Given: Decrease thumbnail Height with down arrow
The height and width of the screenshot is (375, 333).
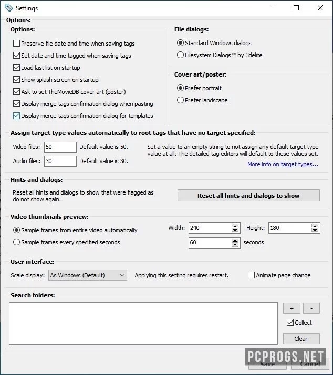Looking at the screenshot, I should pos(315,230).
